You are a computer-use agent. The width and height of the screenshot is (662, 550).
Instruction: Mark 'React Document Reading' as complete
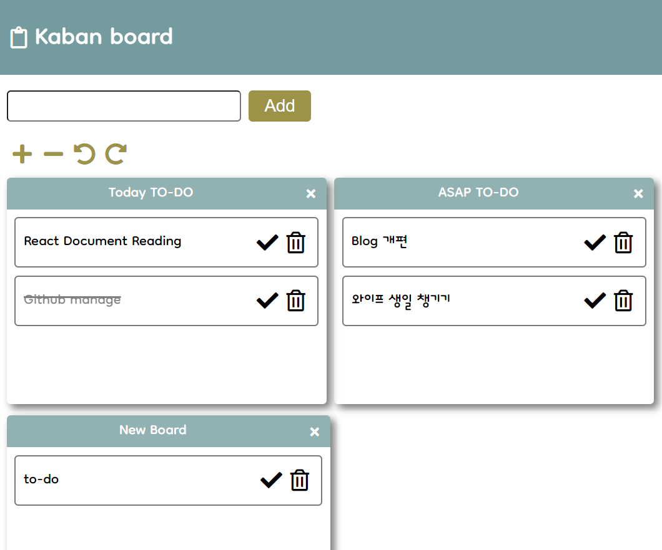tap(267, 243)
